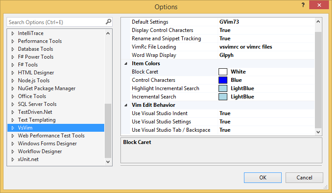
Task: Click the help question mark icon
Action: click(x=302, y=4)
